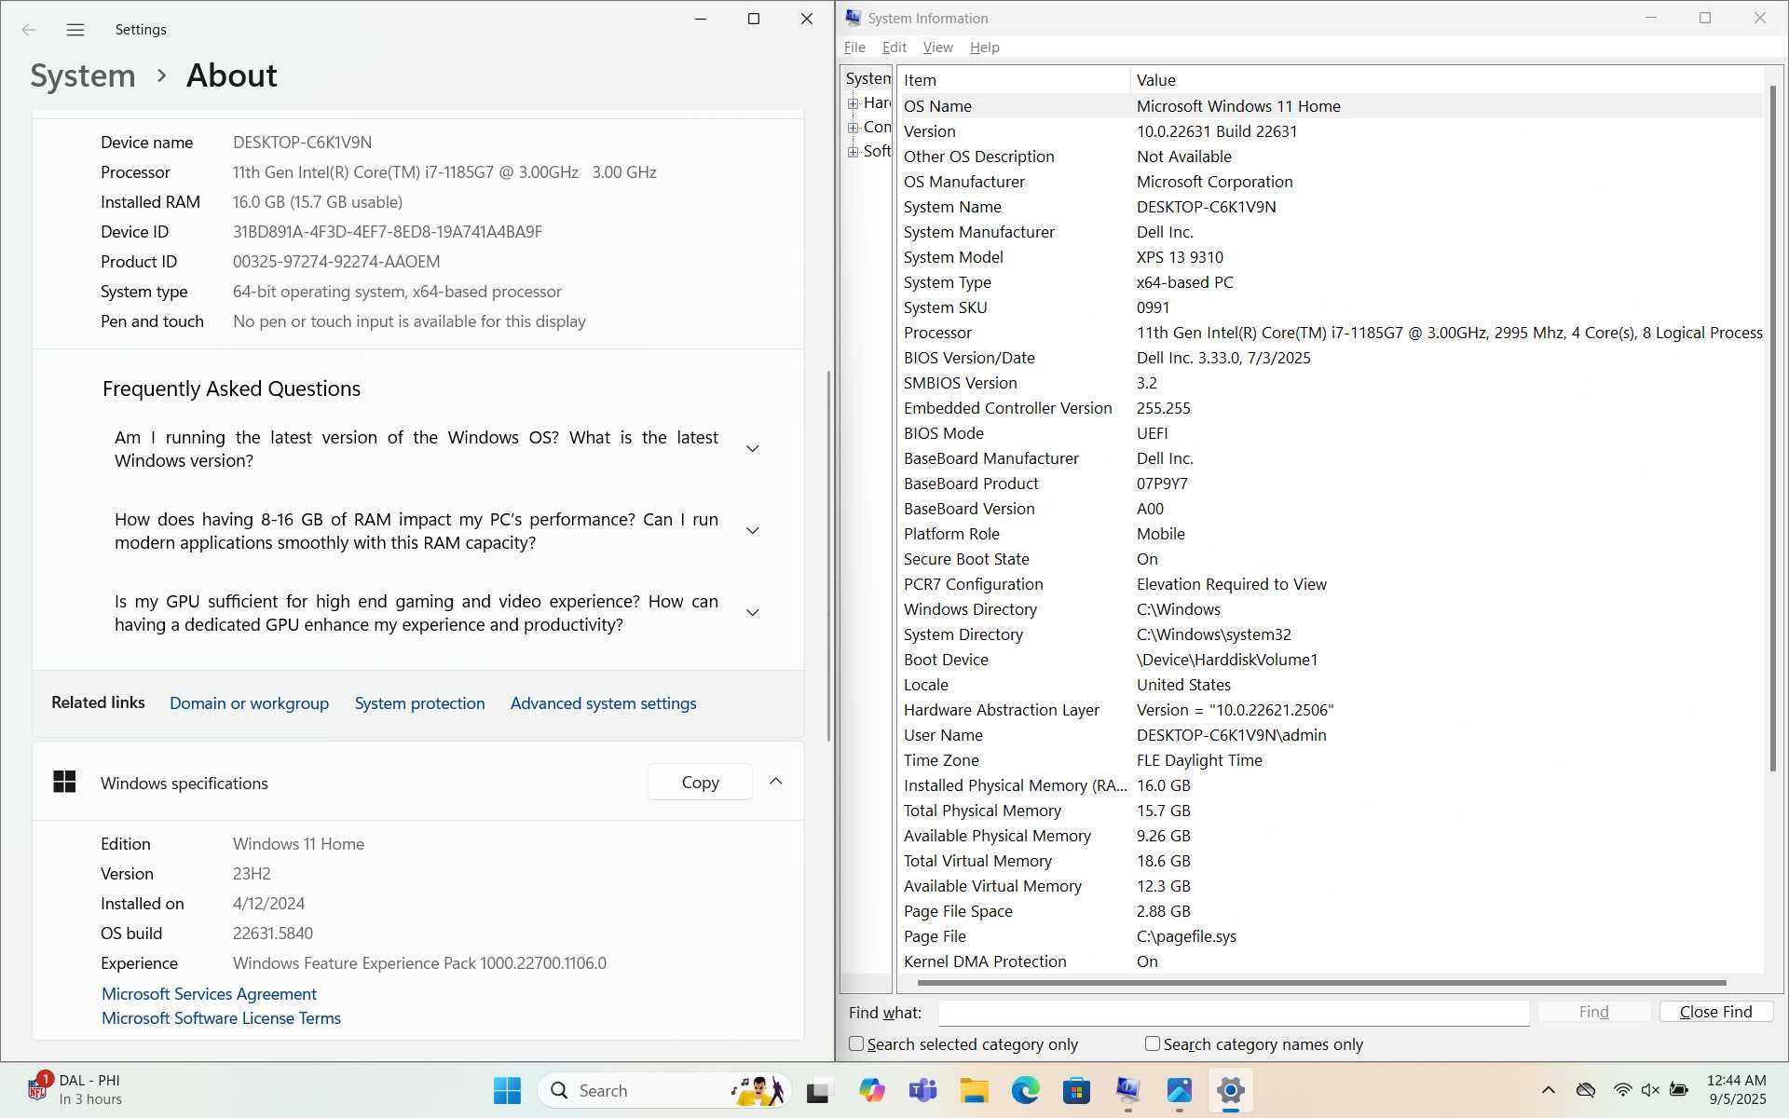The height and width of the screenshot is (1118, 1789).
Task: Click the taskbar Search box
Action: 664,1090
